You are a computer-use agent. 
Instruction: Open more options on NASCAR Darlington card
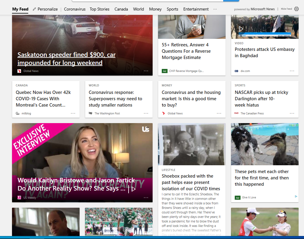[x=292, y=113]
